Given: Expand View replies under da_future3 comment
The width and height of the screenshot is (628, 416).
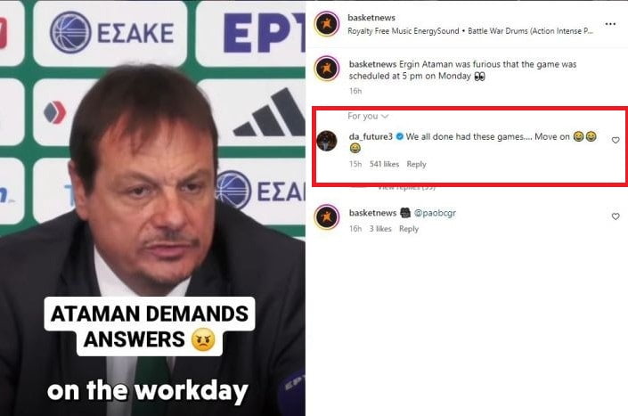Looking at the screenshot, I should (x=406, y=187).
